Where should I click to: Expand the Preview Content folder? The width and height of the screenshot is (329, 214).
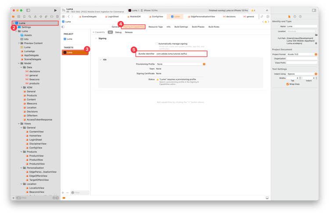[19, 43]
